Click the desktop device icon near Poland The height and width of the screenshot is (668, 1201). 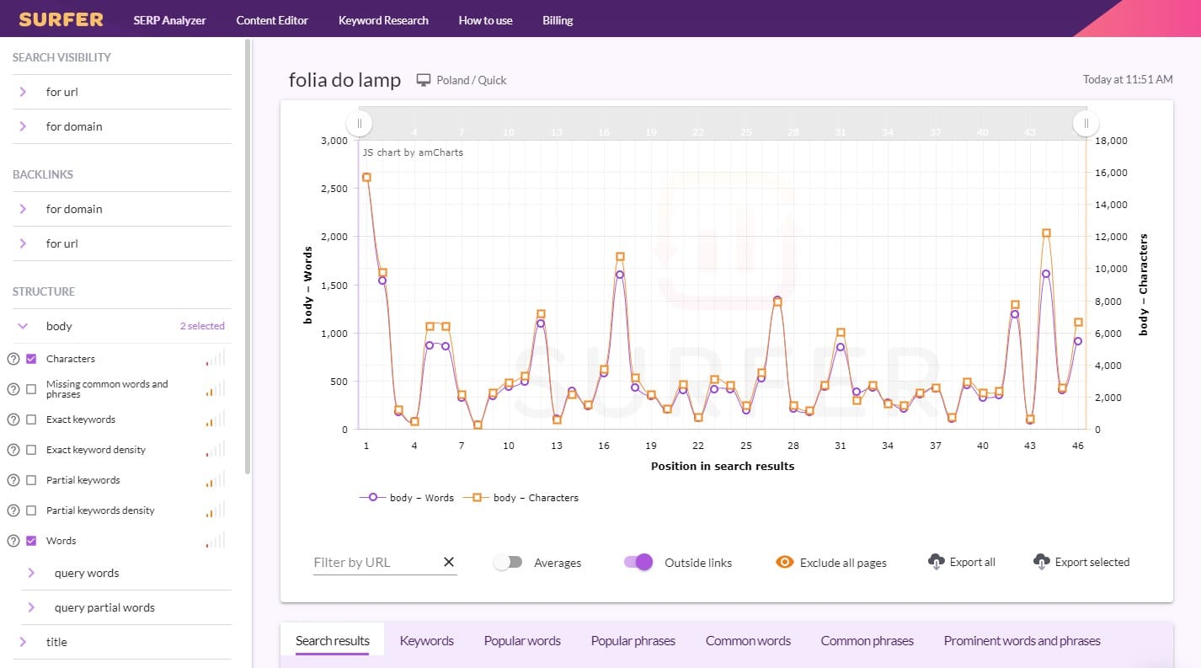coord(424,80)
